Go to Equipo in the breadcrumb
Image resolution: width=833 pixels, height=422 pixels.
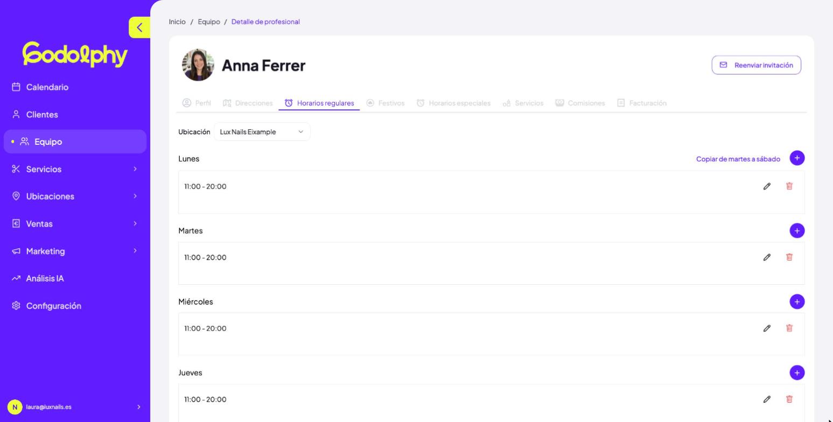209,22
